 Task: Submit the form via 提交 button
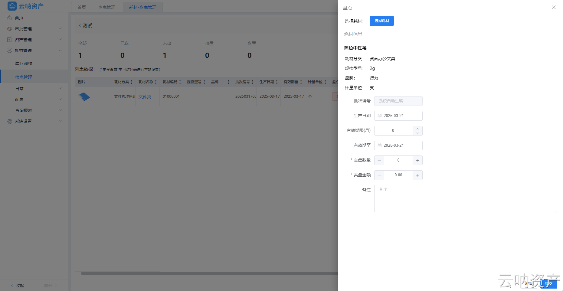[549, 284]
